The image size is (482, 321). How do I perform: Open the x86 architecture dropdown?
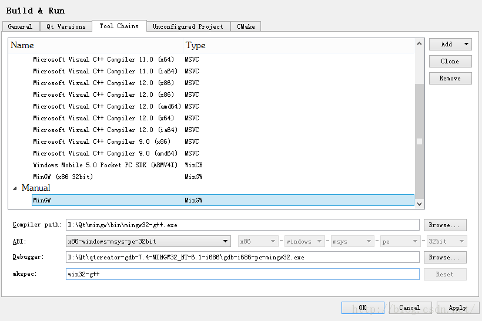(x=258, y=241)
